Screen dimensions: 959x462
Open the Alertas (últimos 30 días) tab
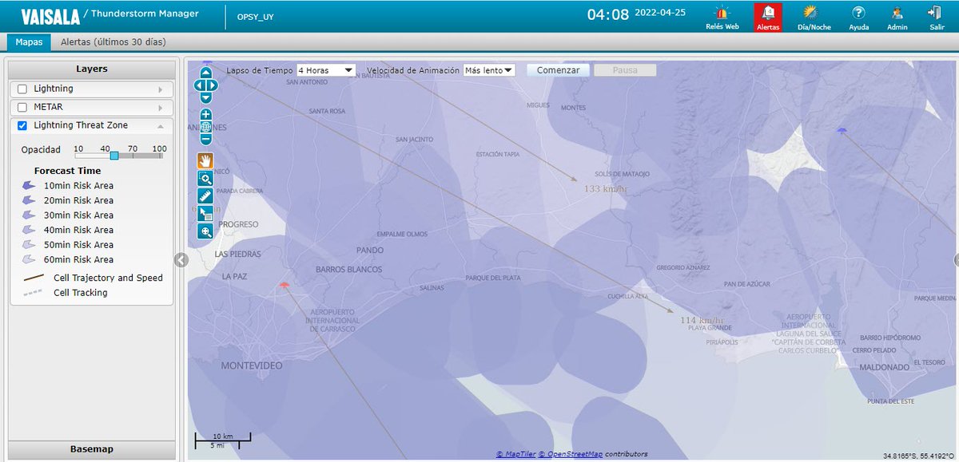click(113, 42)
